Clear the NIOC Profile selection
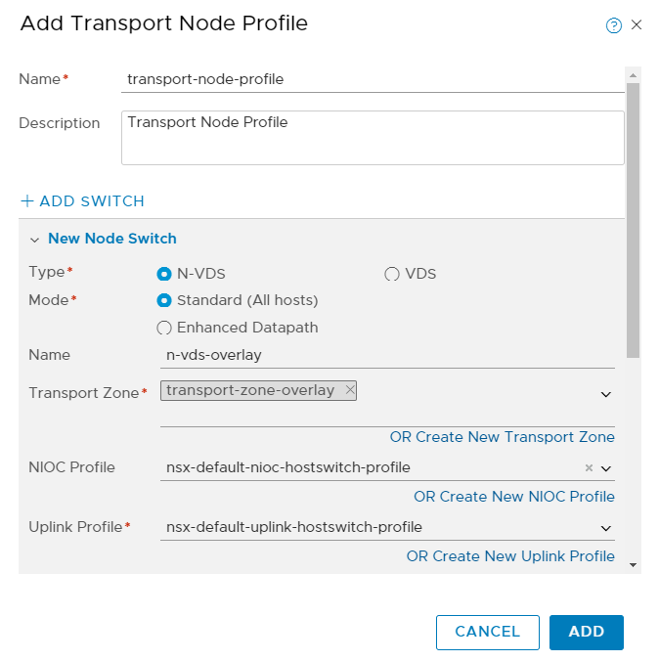 pos(589,468)
